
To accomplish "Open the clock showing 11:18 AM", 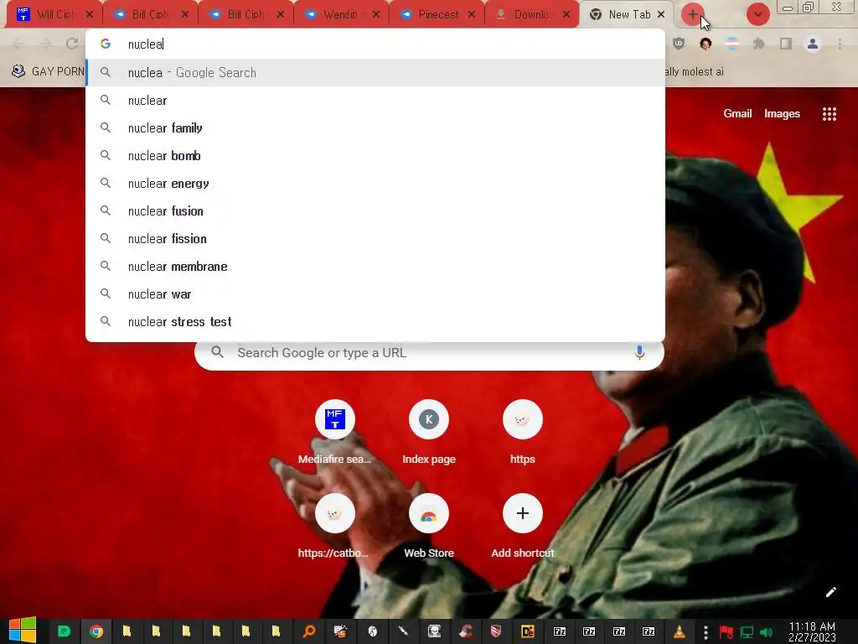I will (x=812, y=631).
